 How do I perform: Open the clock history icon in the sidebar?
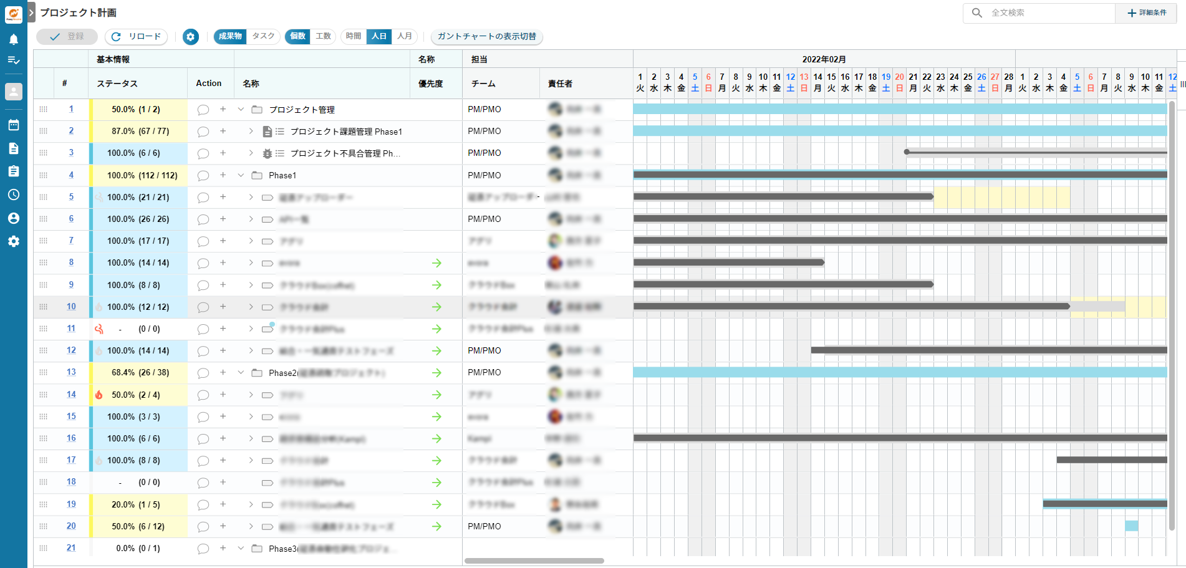click(13, 195)
